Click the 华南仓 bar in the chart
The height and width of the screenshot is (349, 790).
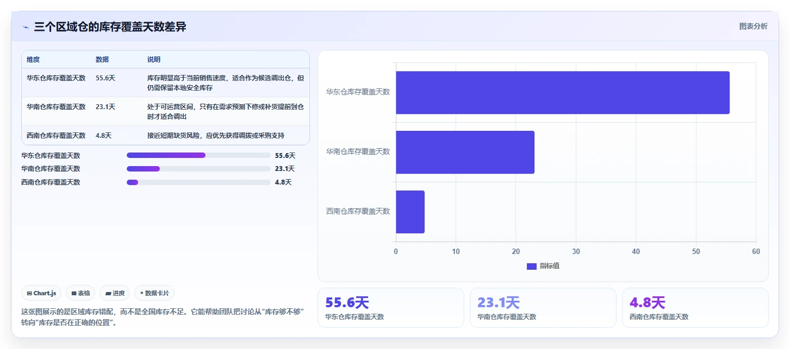[x=465, y=152]
